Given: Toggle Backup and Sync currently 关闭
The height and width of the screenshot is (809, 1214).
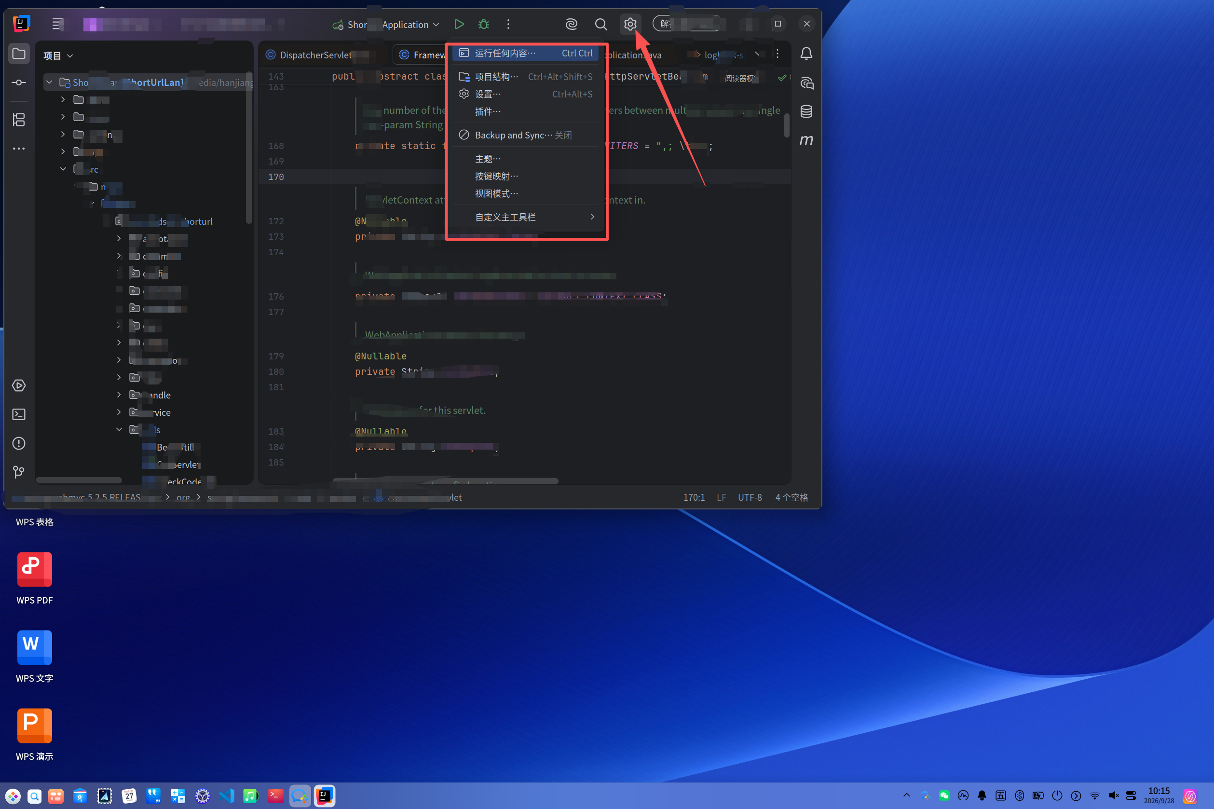Looking at the screenshot, I should [x=526, y=135].
